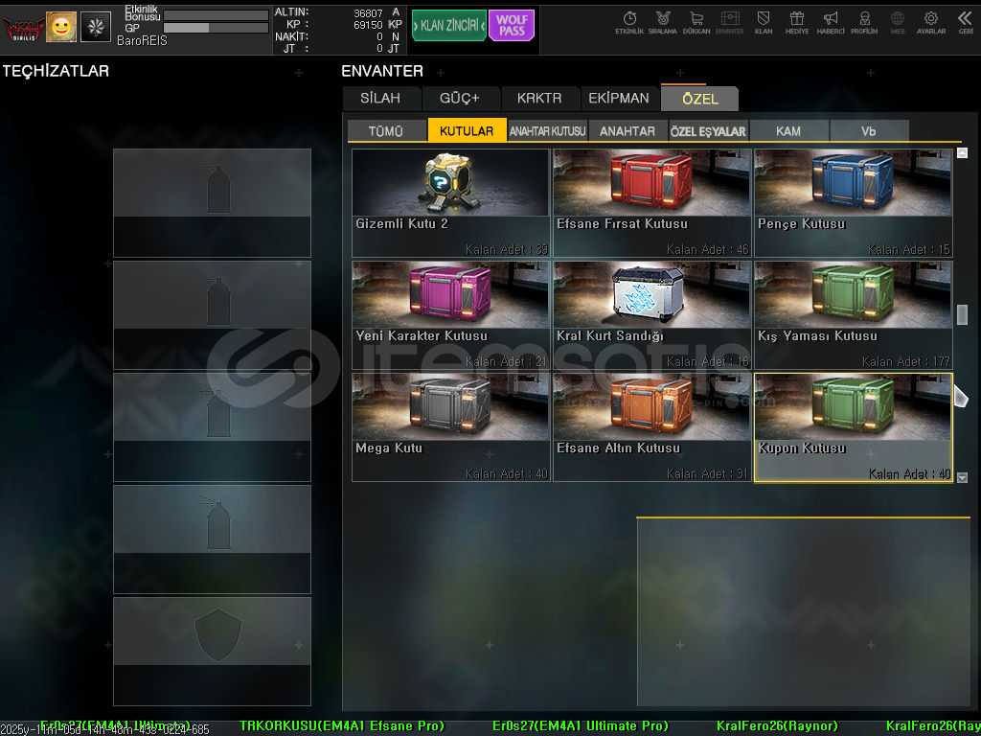The image size is (981, 736).
Task: Select the ANAHTAR sub-tab
Action: [x=627, y=131]
